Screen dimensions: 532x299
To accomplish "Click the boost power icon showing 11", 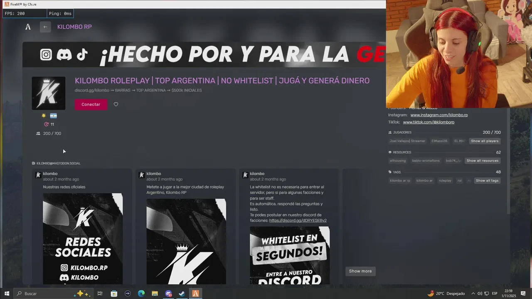I will coord(47,124).
